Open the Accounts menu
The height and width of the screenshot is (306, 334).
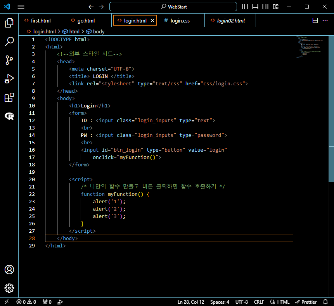[9, 270]
